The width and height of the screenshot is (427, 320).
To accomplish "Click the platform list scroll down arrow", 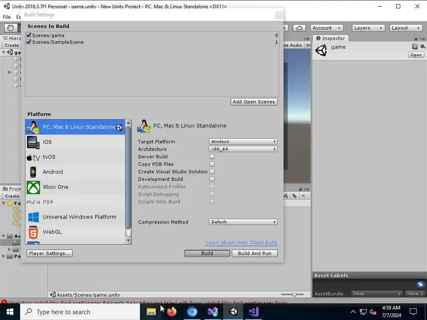I will tap(128, 241).
